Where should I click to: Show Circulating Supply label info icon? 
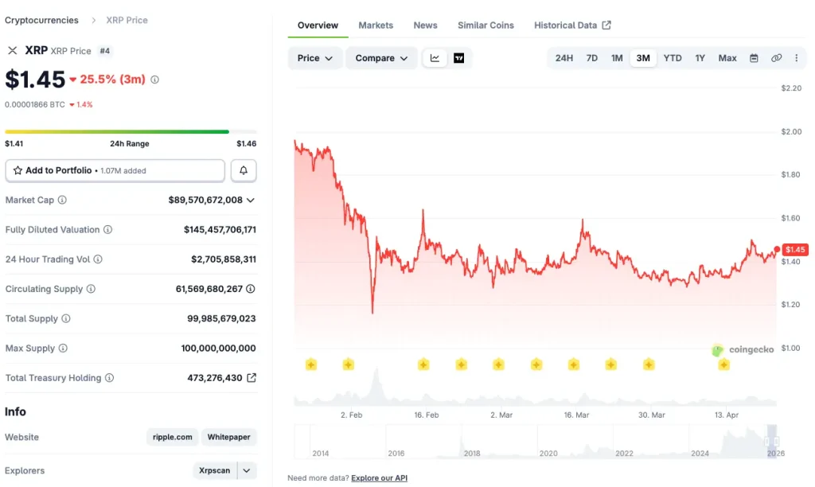[91, 289]
